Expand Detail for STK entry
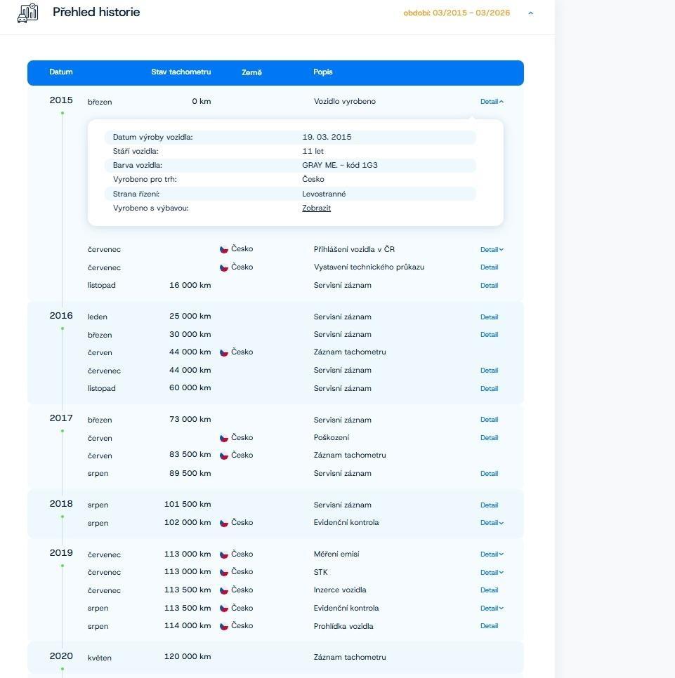 tap(492, 573)
